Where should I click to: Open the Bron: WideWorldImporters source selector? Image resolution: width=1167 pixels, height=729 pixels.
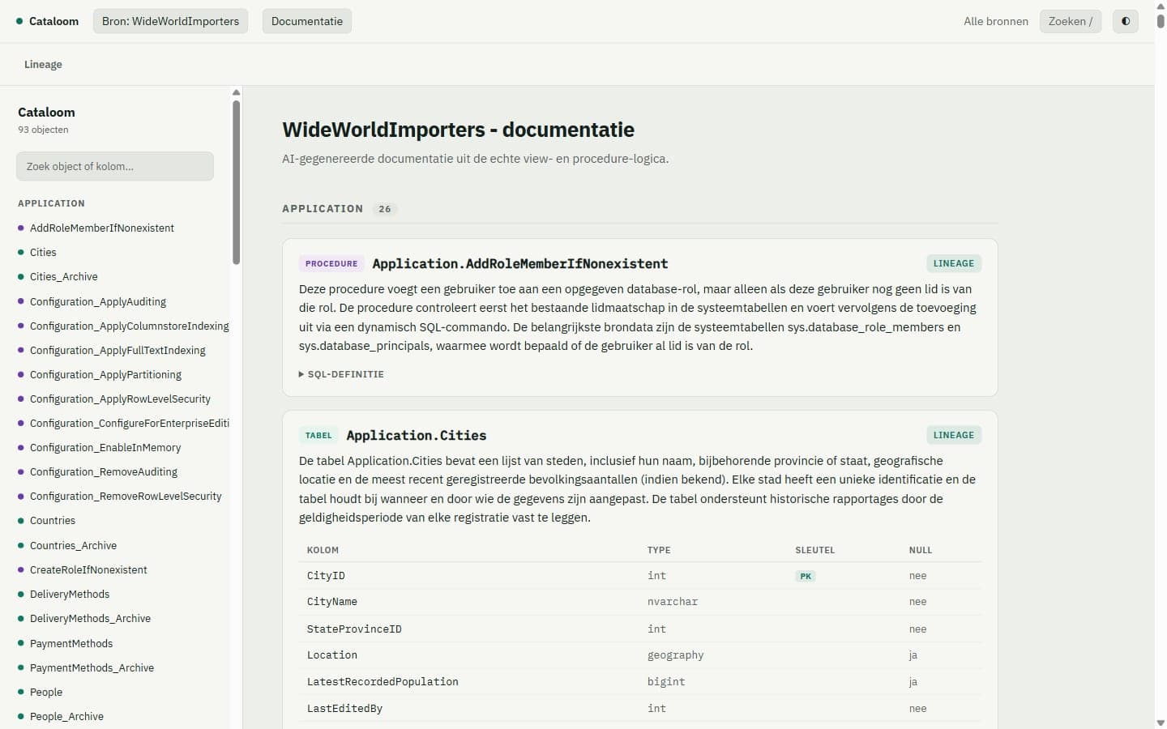pos(170,21)
